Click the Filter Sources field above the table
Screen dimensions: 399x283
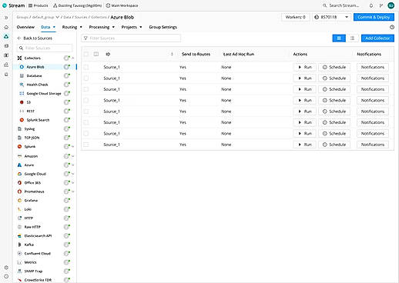click(131, 38)
